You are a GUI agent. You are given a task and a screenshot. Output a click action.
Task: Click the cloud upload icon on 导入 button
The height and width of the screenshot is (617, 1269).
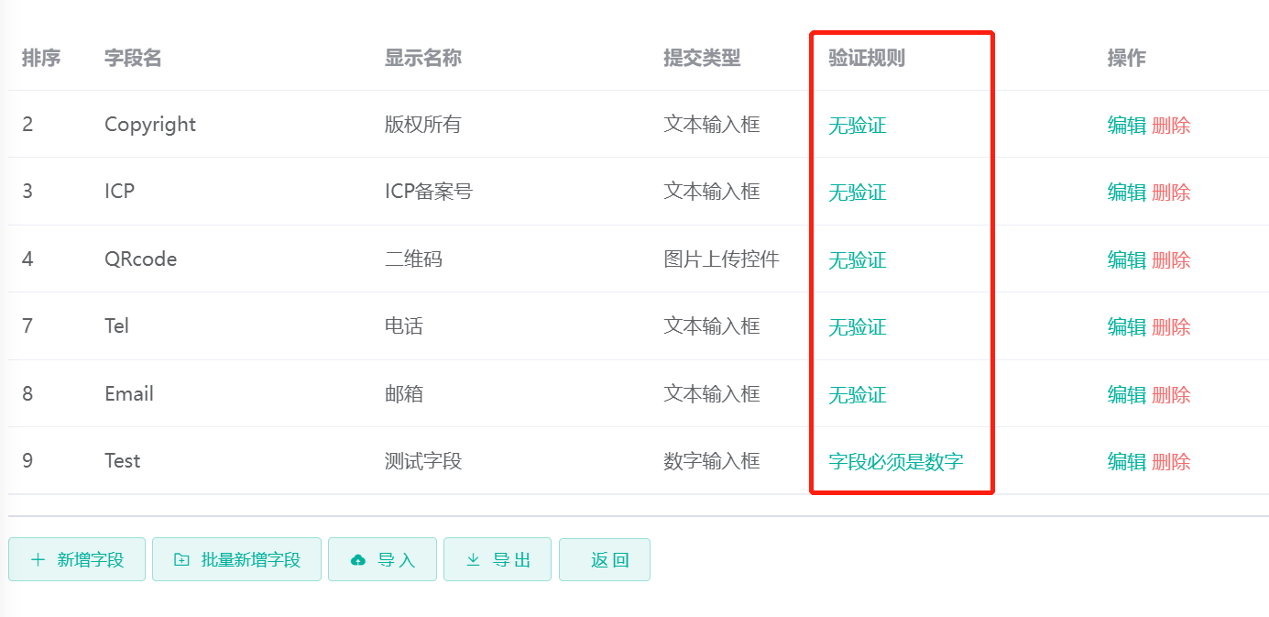tap(359, 559)
